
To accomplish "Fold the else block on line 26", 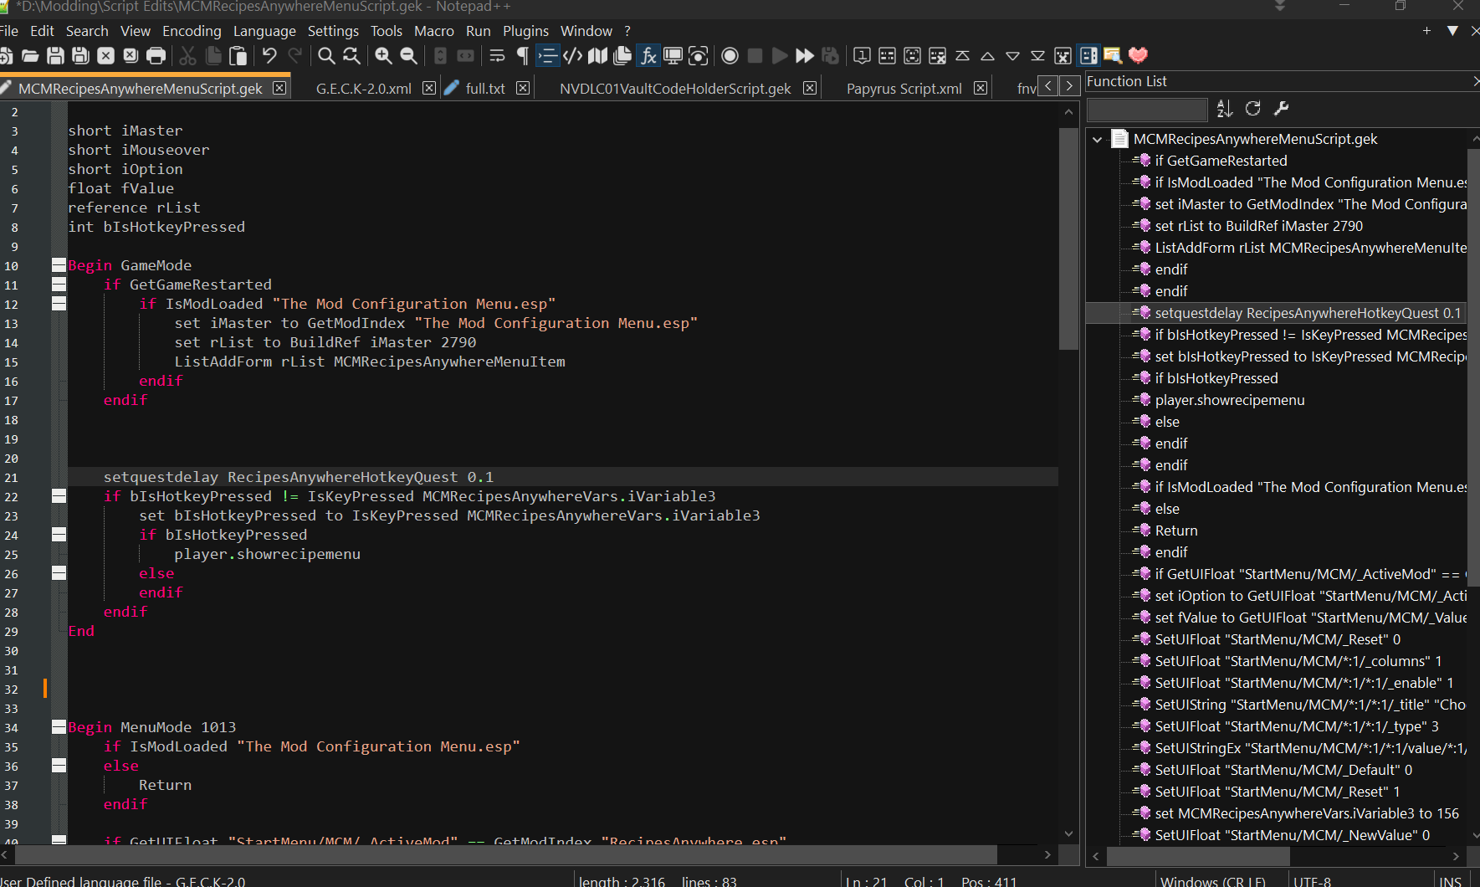I will tap(59, 573).
